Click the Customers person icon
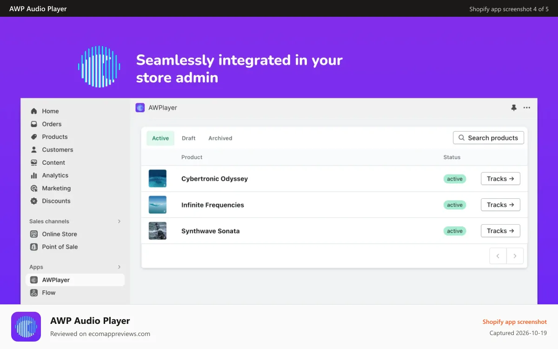The height and width of the screenshot is (349, 558). [x=34, y=150]
